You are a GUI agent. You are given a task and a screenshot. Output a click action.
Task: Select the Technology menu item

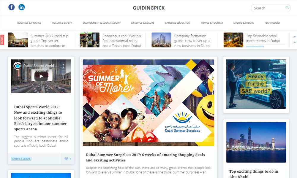coord(272,23)
